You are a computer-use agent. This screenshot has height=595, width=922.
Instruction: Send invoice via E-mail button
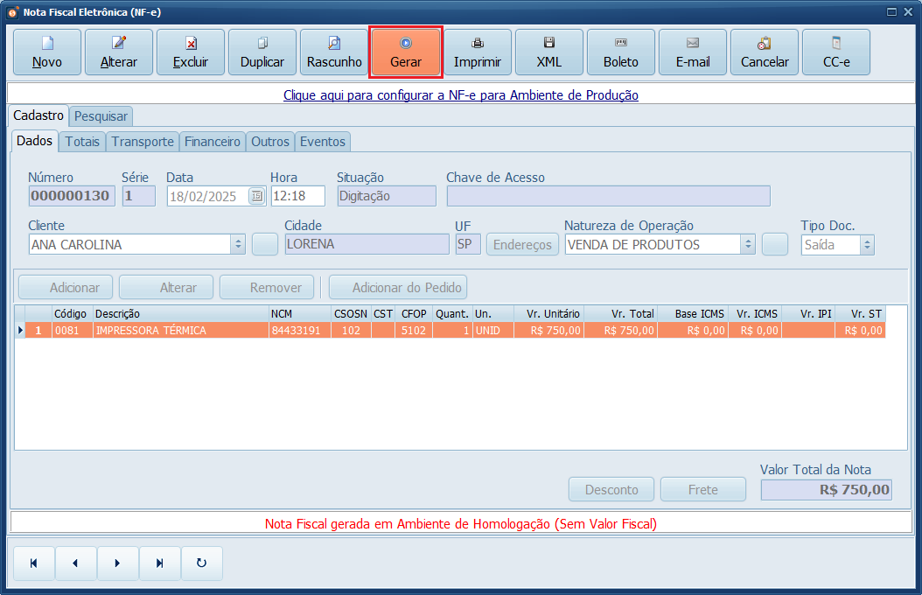[693, 52]
